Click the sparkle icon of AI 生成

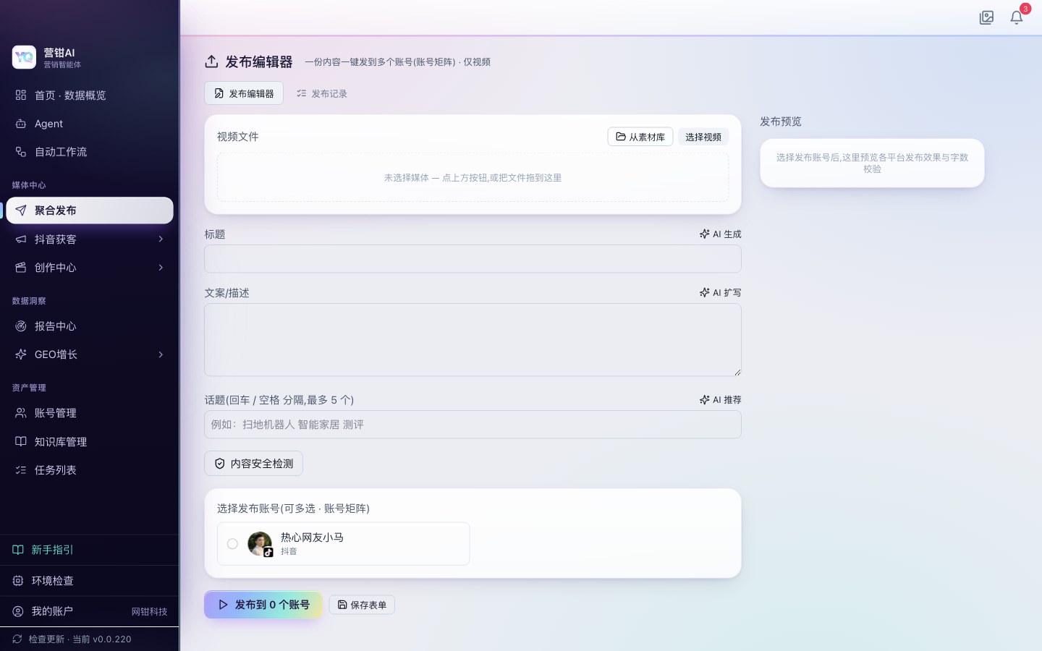(x=704, y=234)
